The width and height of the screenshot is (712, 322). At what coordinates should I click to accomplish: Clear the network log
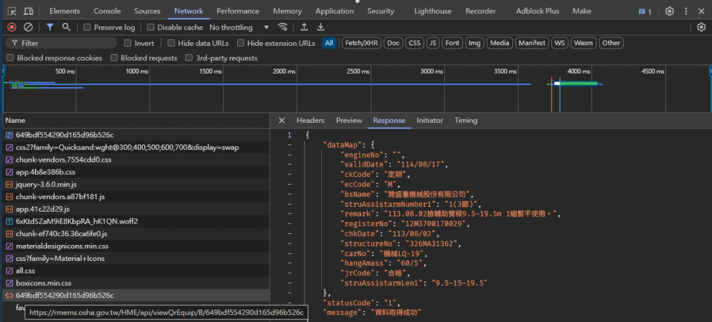coord(28,27)
